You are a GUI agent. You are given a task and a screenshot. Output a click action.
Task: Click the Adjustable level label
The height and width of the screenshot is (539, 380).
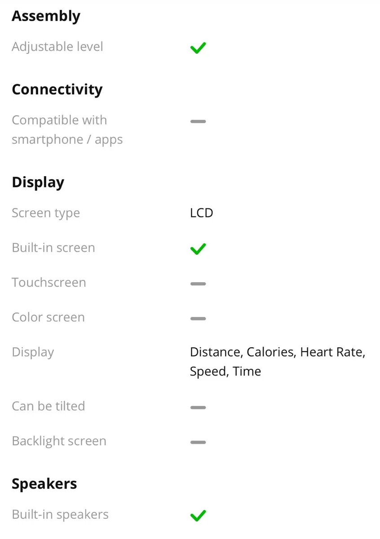click(57, 47)
